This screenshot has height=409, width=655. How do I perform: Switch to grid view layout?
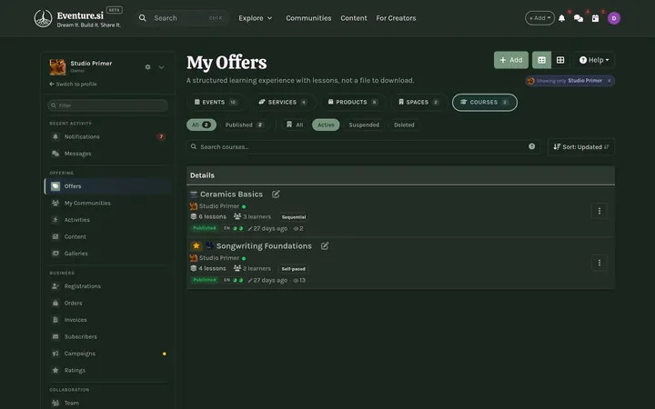pyautogui.click(x=560, y=60)
